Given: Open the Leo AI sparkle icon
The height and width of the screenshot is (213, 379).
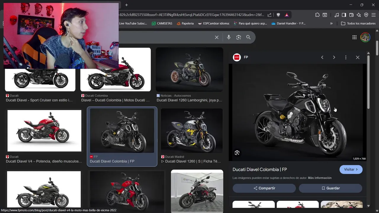Looking at the screenshot, I should click(359, 15).
